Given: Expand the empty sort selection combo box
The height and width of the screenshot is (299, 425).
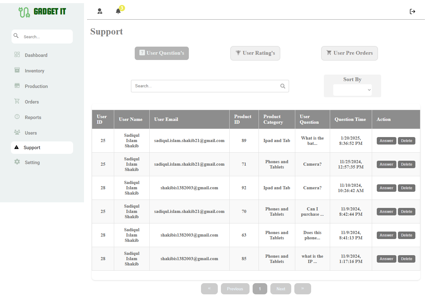Looking at the screenshot, I should 352,90.
